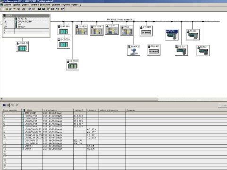Click the Open station folder icon
Image resolution: width=227 pixels, height=170 pixels.
(x=7, y=9)
